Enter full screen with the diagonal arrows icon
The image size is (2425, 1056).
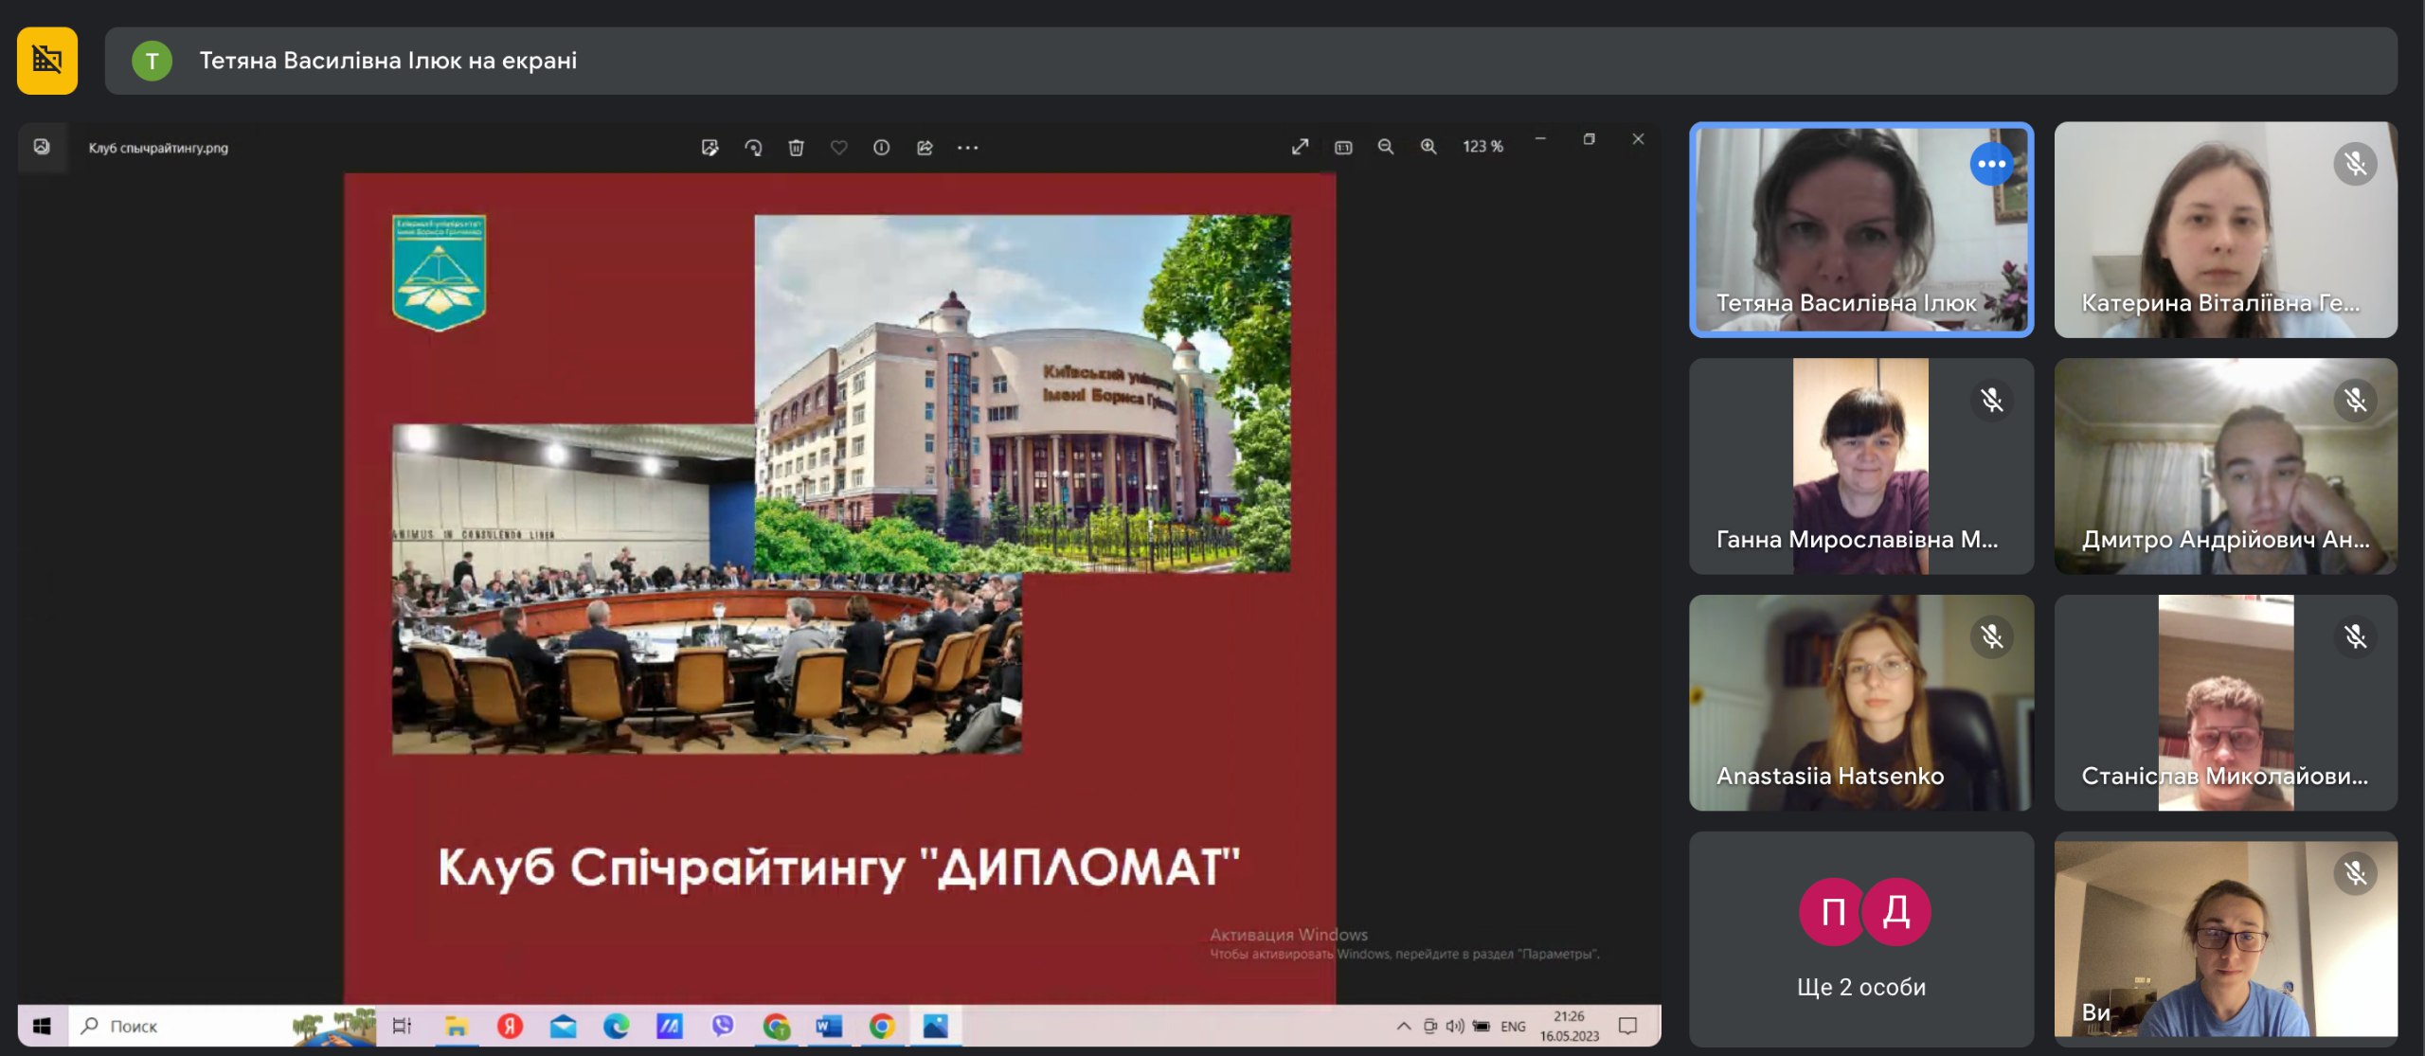1300,147
